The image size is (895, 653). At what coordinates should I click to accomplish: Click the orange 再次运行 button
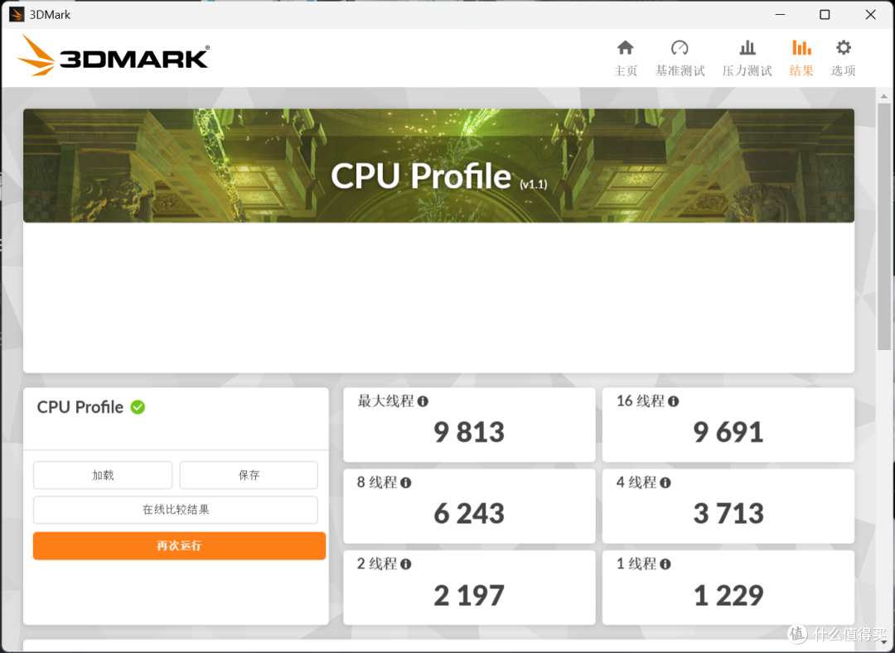tap(179, 546)
